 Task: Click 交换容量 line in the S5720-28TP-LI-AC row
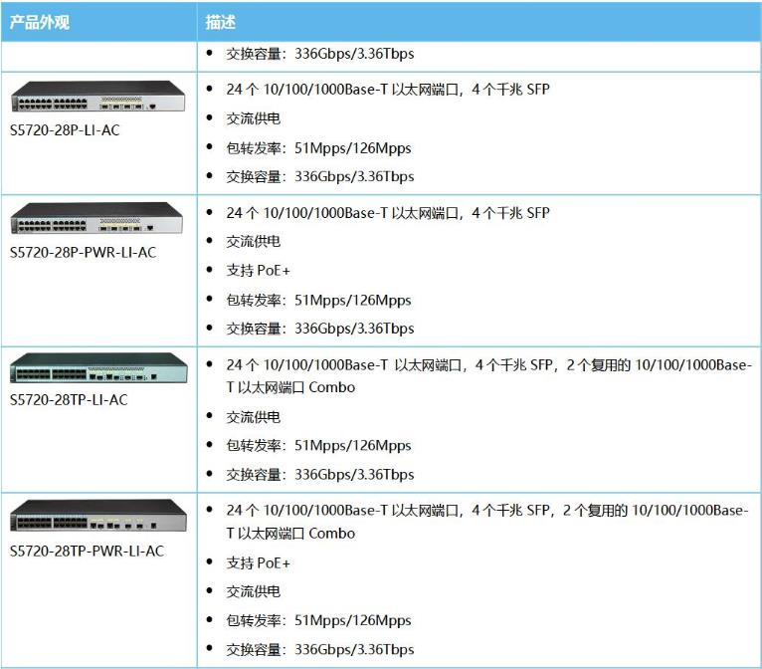point(320,475)
